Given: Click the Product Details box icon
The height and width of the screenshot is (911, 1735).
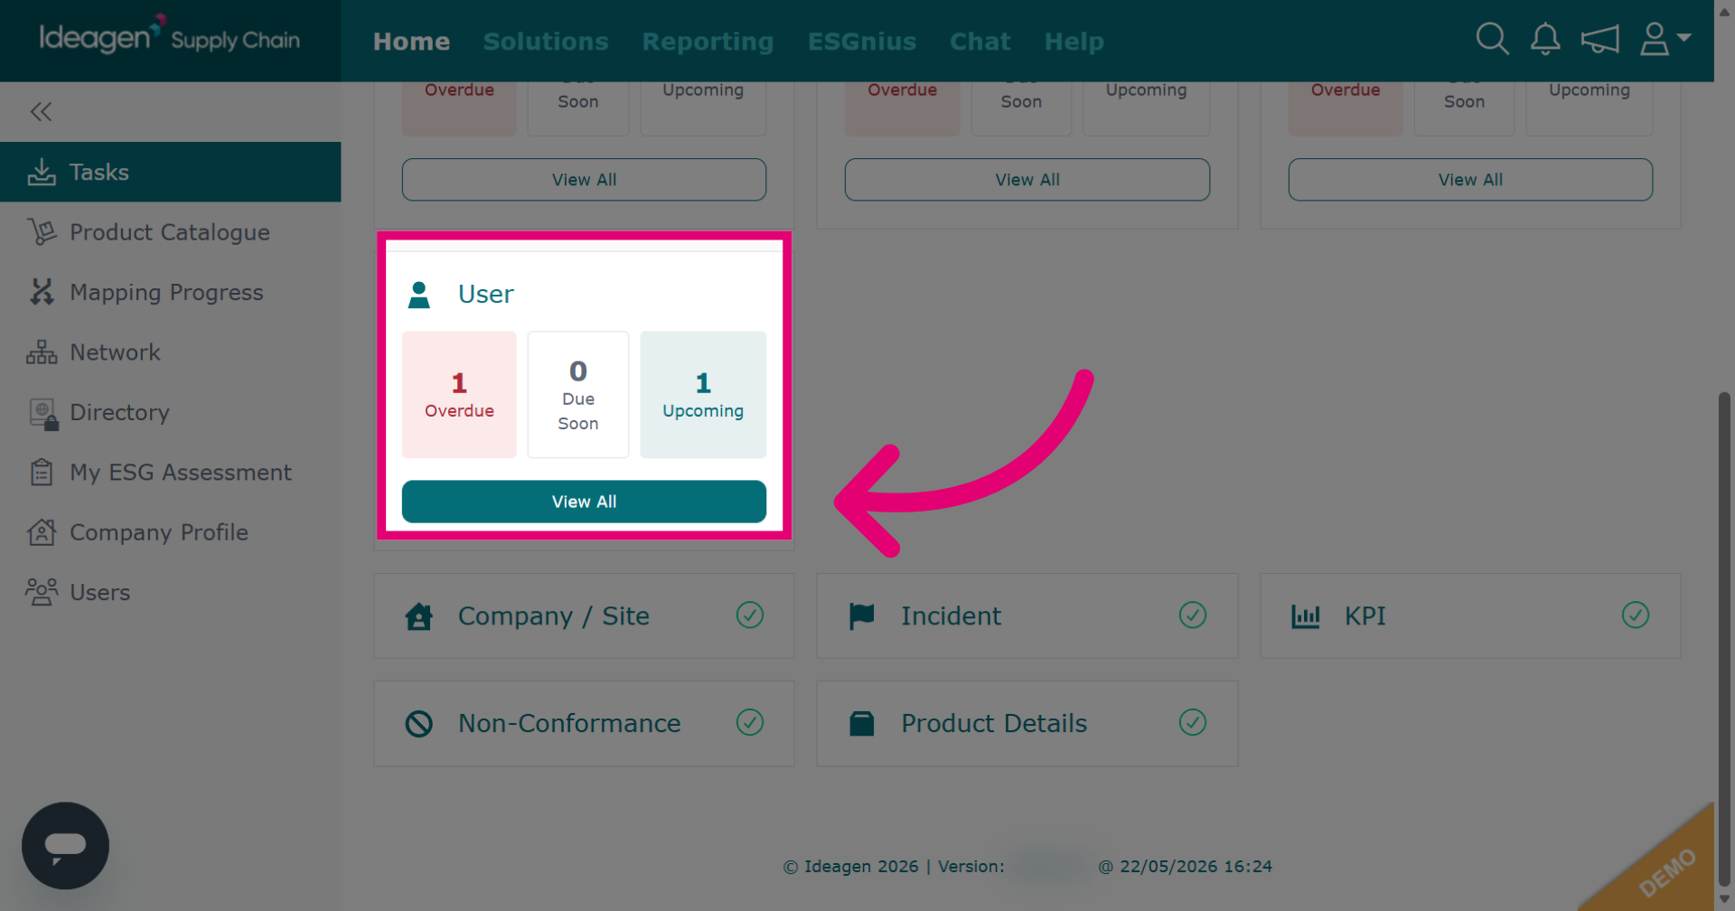Looking at the screenshot, I should tap(861, 724).
